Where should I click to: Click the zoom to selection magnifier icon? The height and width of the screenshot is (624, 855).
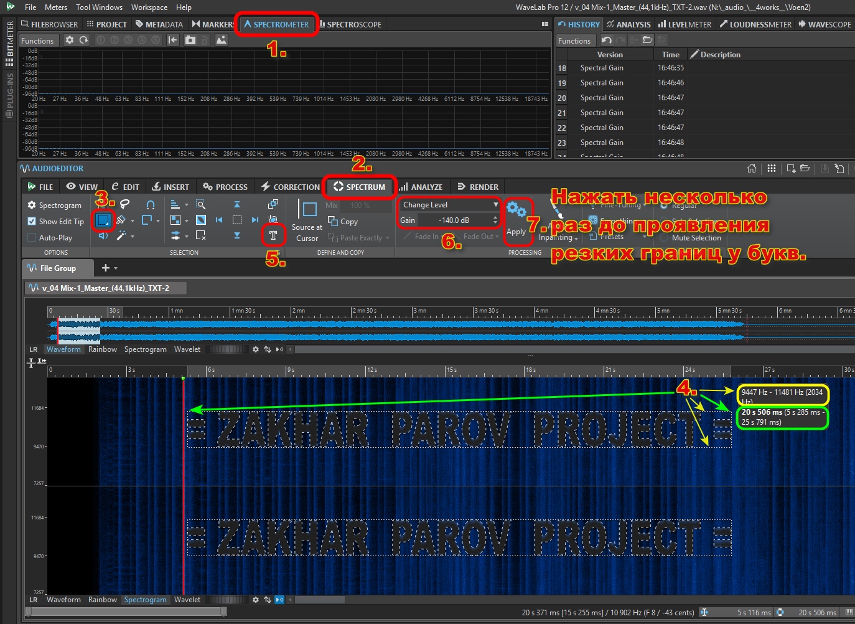(x=200, y=204)
